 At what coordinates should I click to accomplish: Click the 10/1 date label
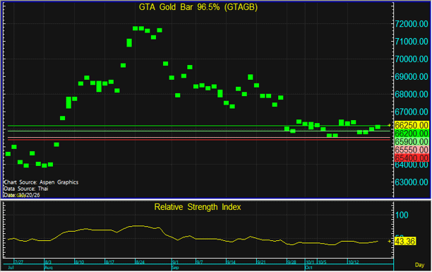point(310,262)
